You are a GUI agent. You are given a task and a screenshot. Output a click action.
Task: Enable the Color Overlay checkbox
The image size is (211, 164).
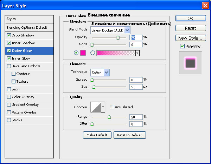pyautogui.click(x=9, y=97)
